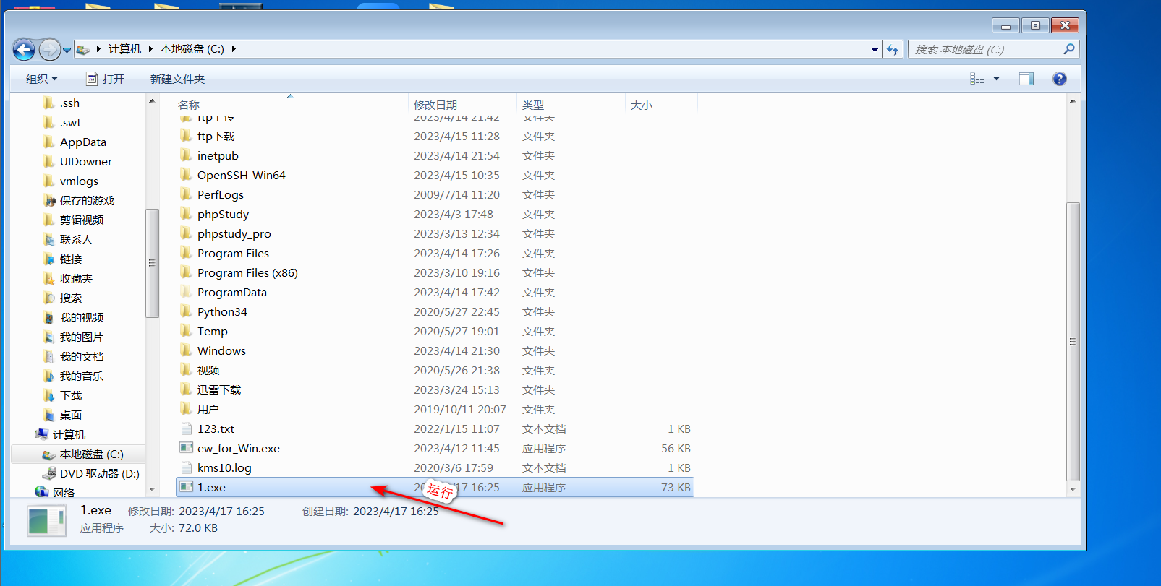Select DVD 驱动器 (D:) in sidebar
This screenshot has width=1161, height=586.
tap(99, 474)
